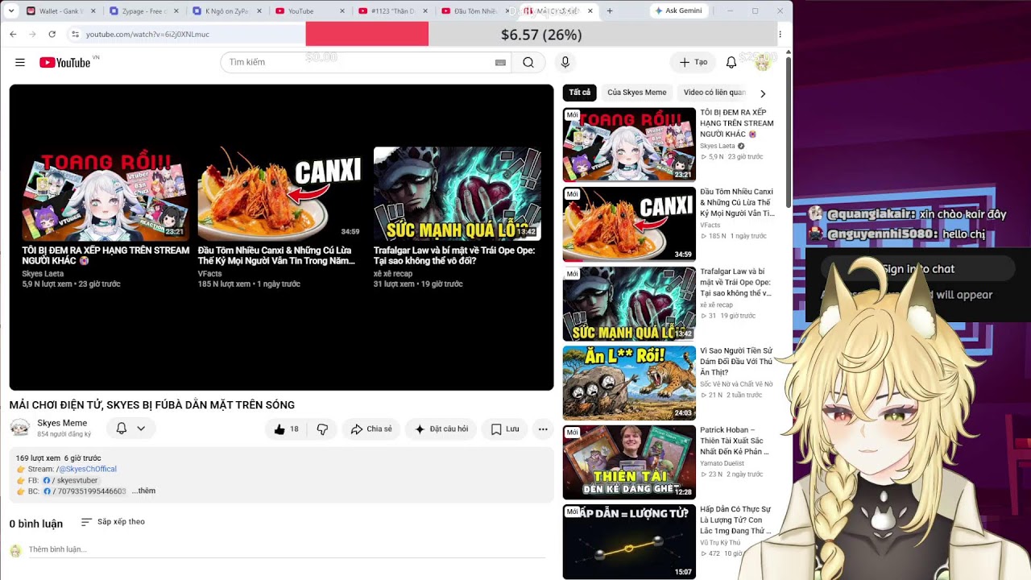
Task: Click the Ask Gemini button
Action: (x=679, y=10)
